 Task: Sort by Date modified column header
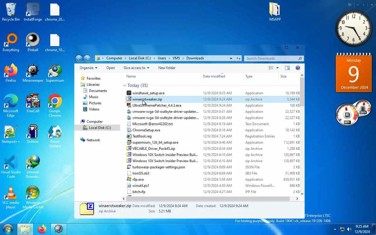[222, 76]
